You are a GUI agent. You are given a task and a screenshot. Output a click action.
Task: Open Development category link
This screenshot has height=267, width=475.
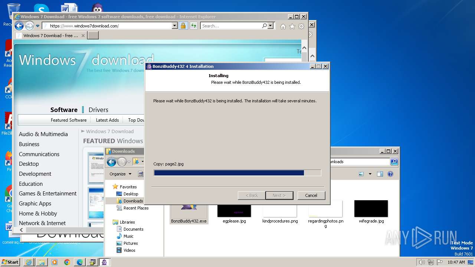tap(35, 174)
